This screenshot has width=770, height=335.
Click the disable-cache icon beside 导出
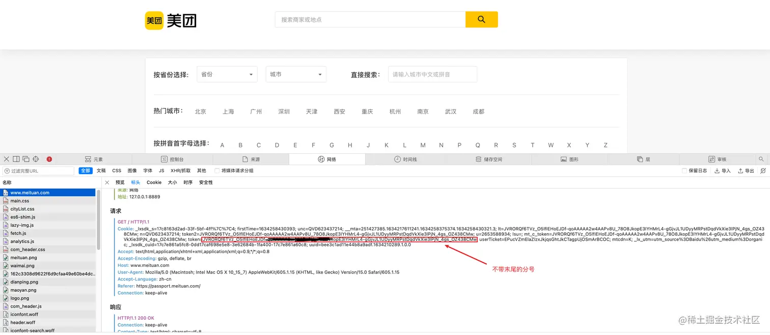[763, 171]
